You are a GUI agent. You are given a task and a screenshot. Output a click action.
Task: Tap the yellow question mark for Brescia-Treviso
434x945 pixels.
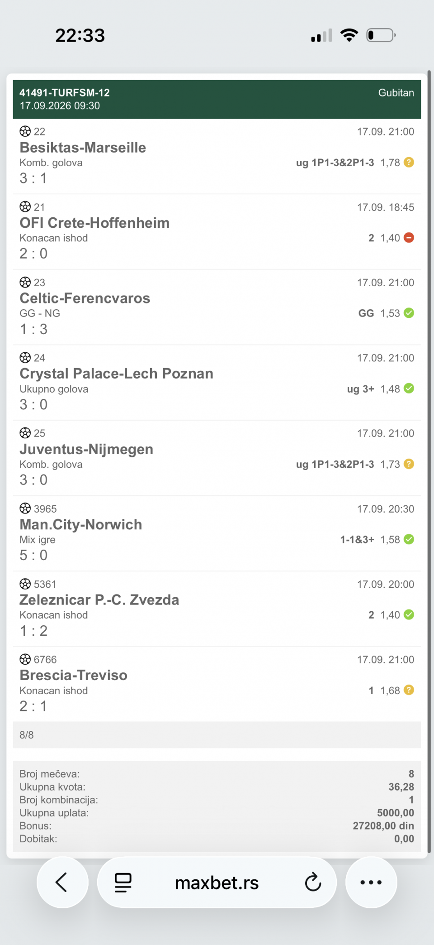pos(409,690)
